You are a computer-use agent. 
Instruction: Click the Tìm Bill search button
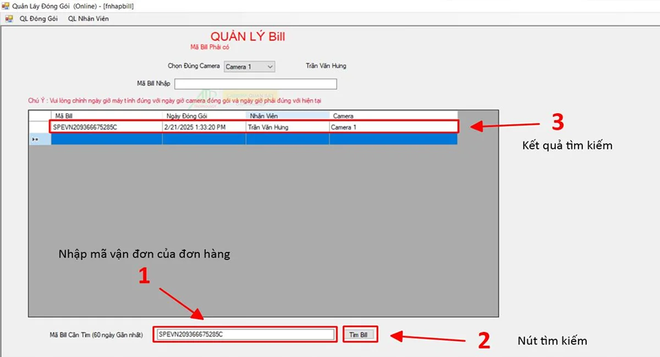[361, 334]
